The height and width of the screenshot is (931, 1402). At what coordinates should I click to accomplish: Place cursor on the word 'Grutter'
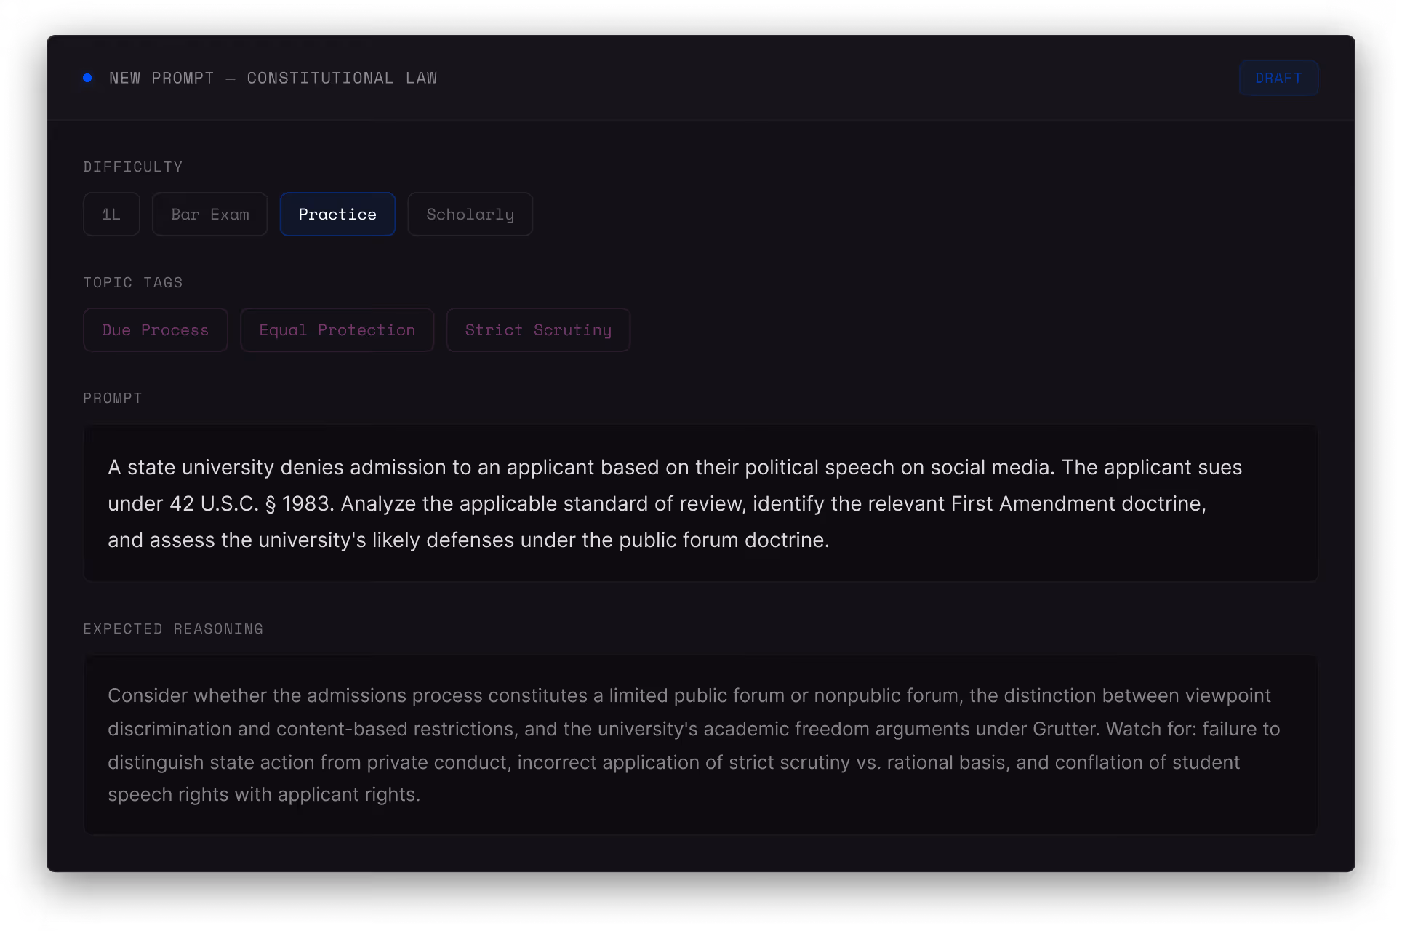click(1065, 730)
